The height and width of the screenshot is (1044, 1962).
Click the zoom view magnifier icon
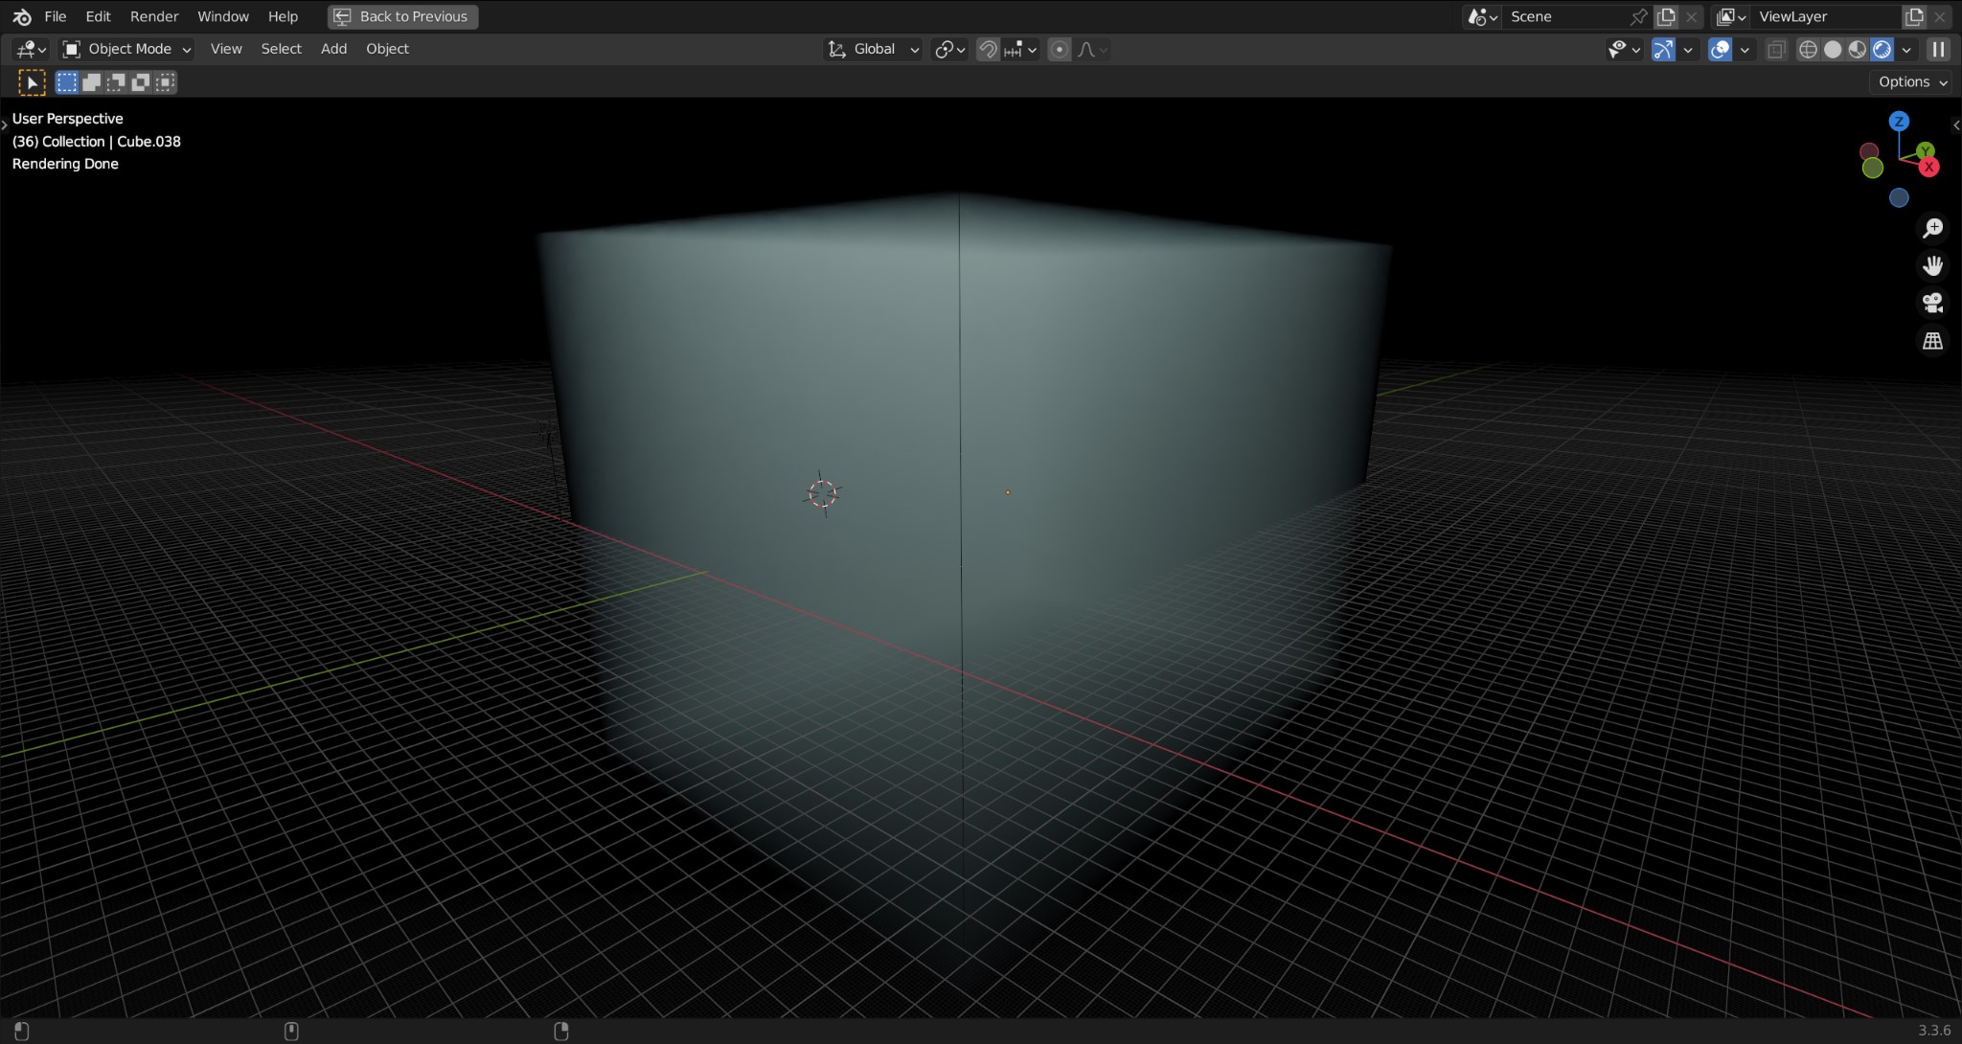1933,228
